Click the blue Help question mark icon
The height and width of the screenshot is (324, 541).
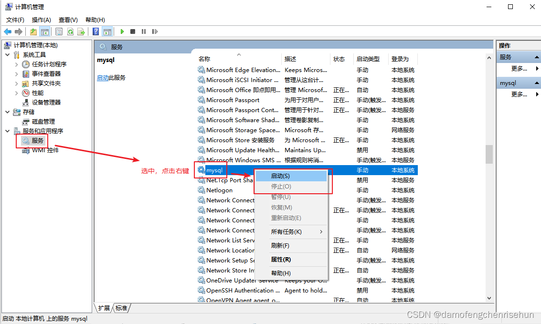point(95,31)
